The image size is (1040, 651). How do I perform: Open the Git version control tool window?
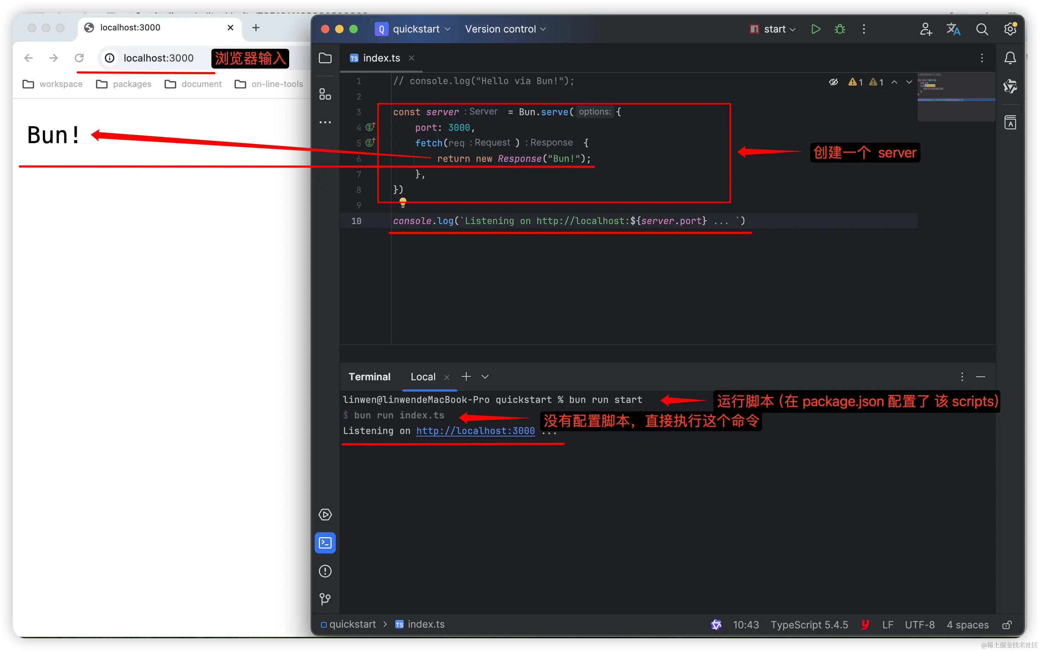325,599
